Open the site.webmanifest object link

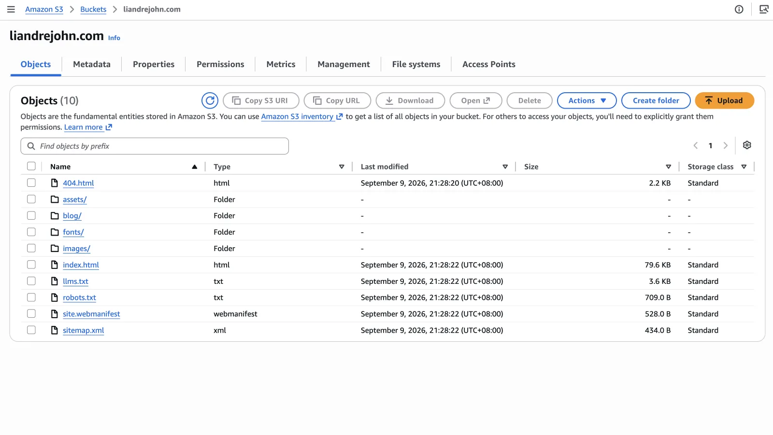coord(91,314)
